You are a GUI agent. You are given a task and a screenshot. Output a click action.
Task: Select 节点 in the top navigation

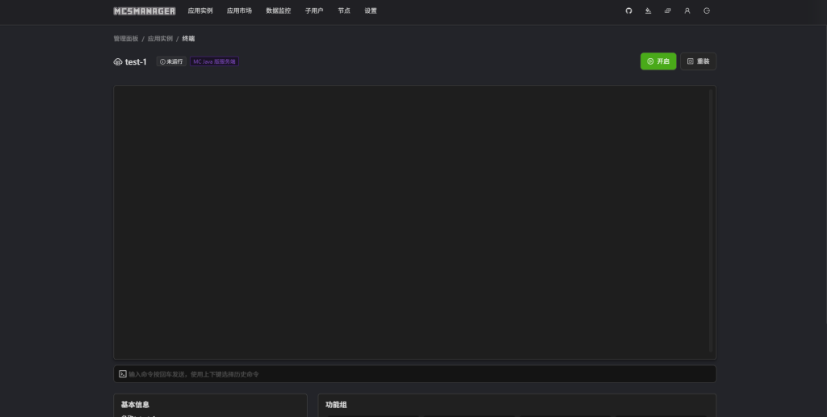344,11
